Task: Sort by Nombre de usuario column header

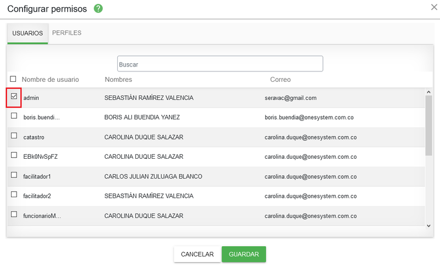Action: click(x=50, y=80)
